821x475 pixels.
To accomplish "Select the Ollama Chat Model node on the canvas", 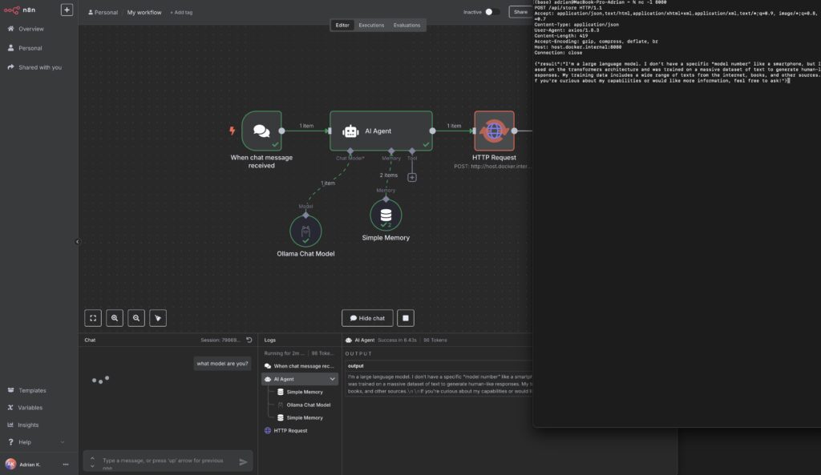I will point(305,231).
